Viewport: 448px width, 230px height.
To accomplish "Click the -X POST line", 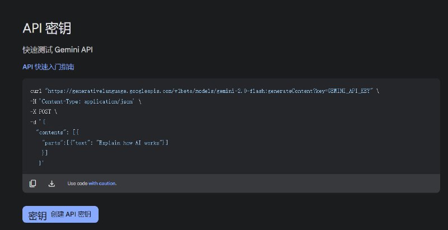I will point(44,111).
